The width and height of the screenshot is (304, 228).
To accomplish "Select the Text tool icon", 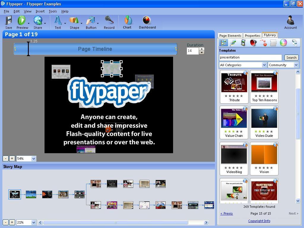I will (x=58, y=20).
